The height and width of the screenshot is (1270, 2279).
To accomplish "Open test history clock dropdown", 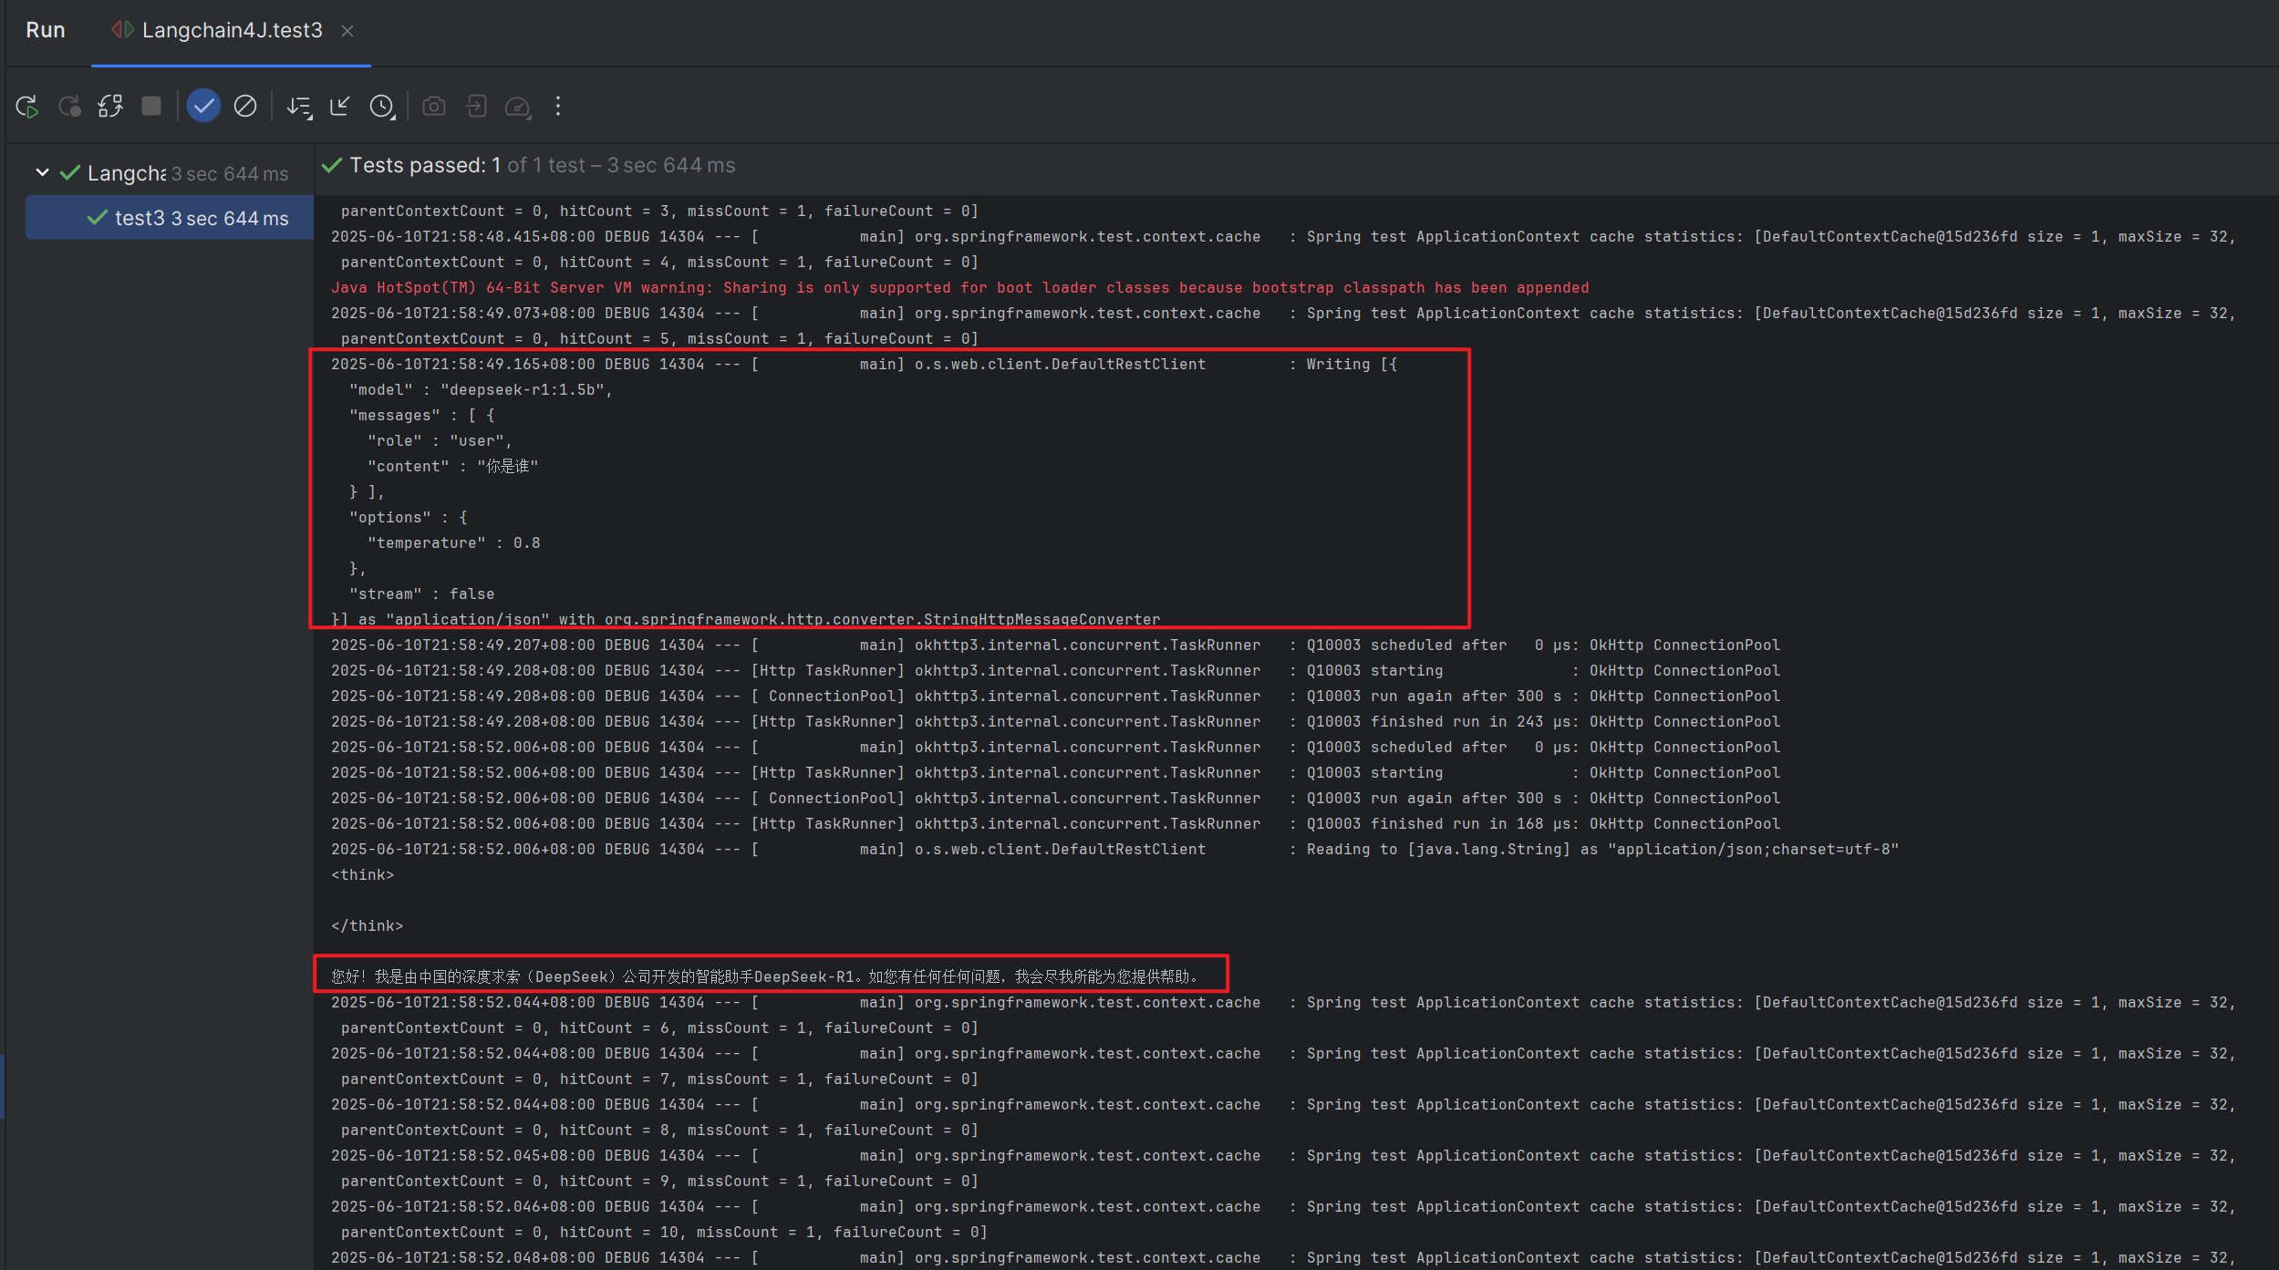I will pyautogui.click(x=382, y=107).
